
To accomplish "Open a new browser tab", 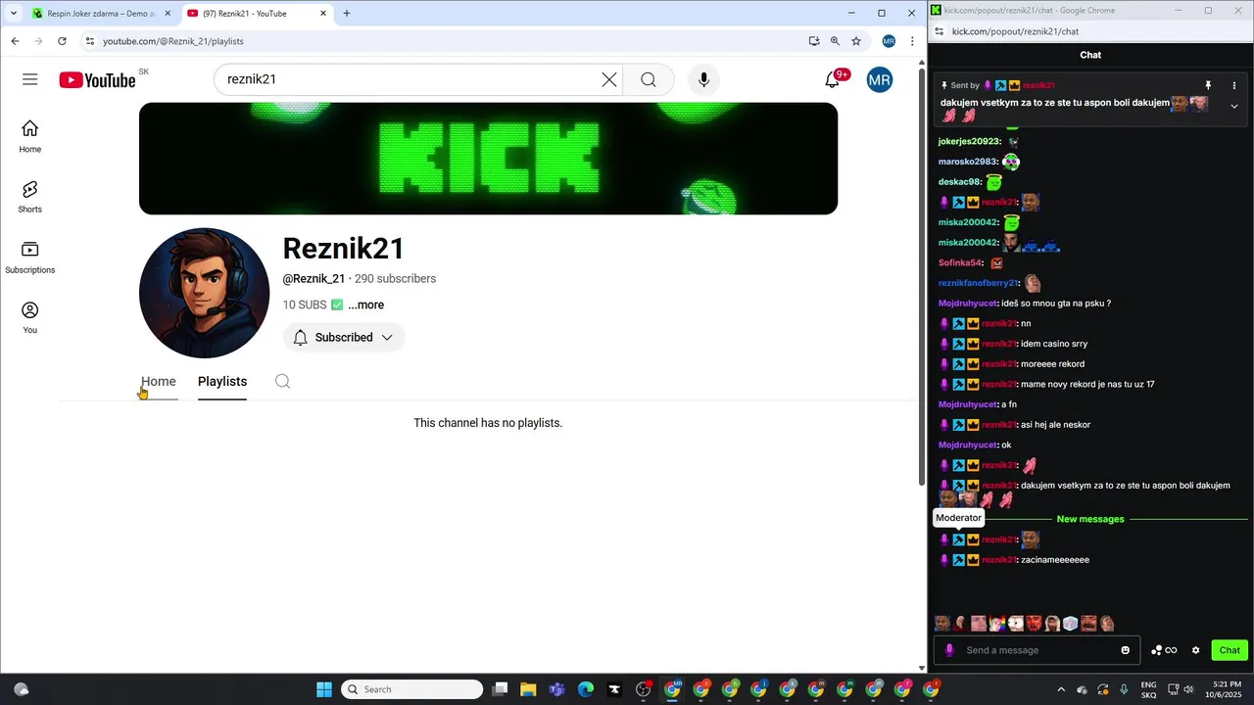I will coord(347,13).
